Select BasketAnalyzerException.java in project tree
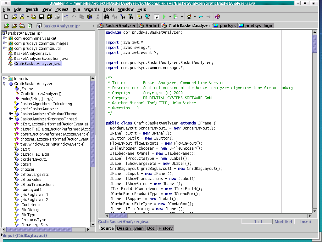This screenshot has width=322, height=242. tap(41, 58)
